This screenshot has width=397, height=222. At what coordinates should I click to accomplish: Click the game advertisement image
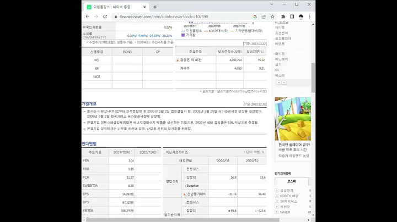coord(293,119)
